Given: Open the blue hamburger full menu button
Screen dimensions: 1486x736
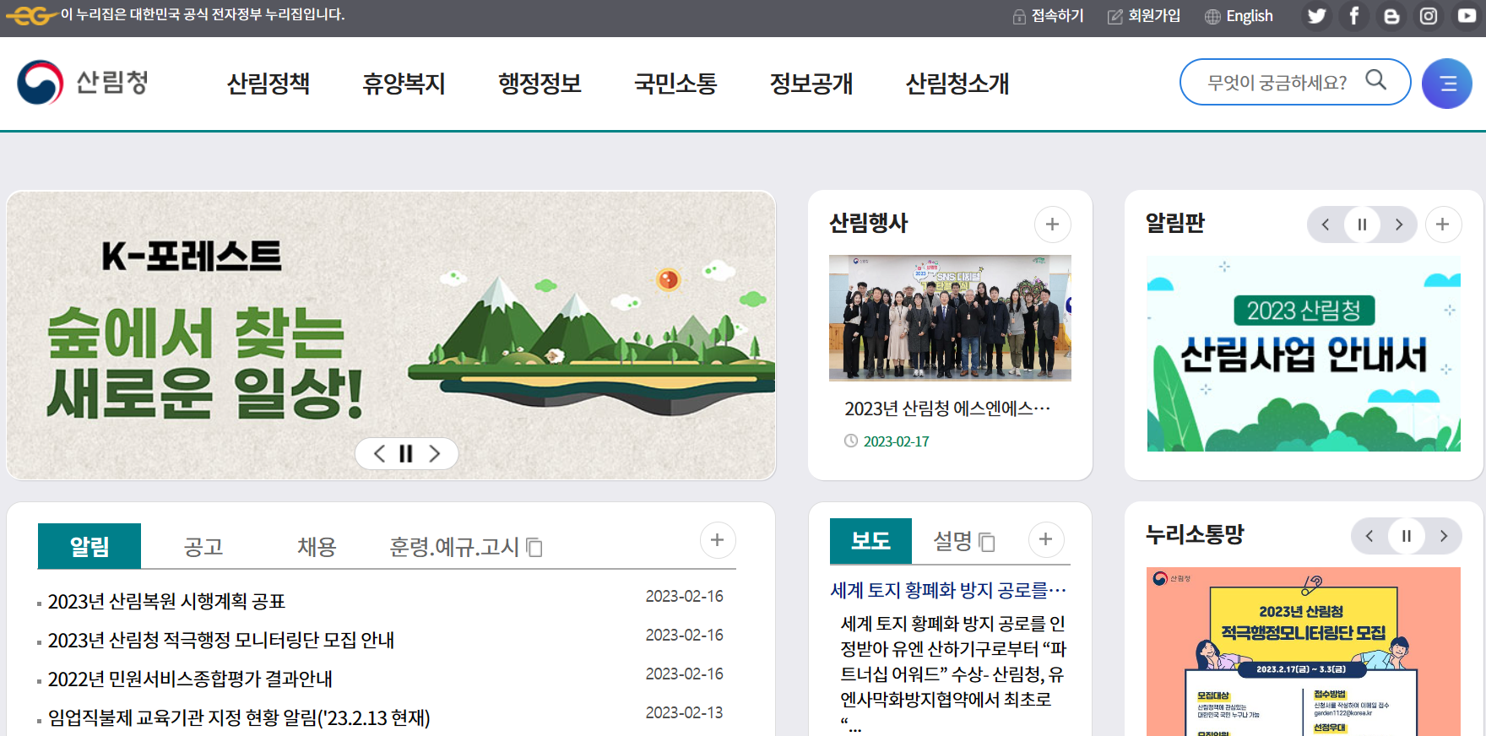Looking at the screenshot, I should click(1447, 84).
